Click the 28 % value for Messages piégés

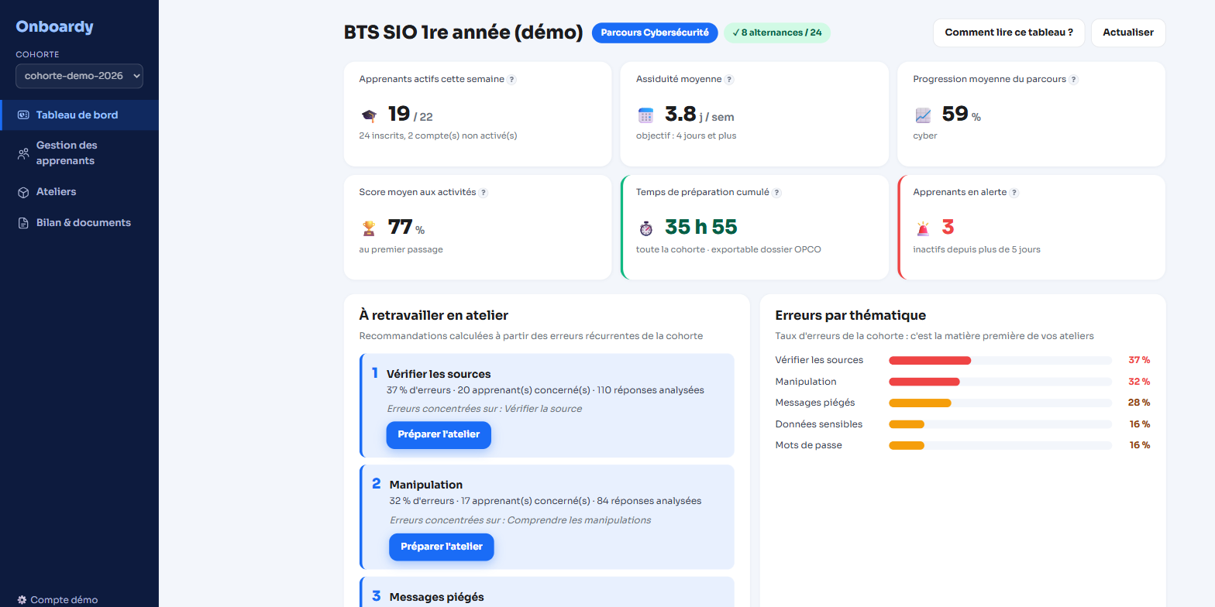1139,403
